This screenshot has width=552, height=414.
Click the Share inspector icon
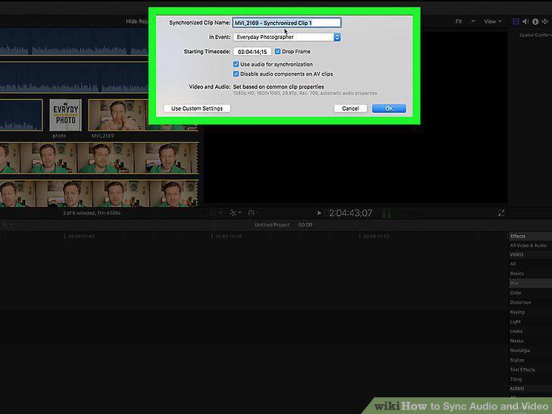coord(545,21)
